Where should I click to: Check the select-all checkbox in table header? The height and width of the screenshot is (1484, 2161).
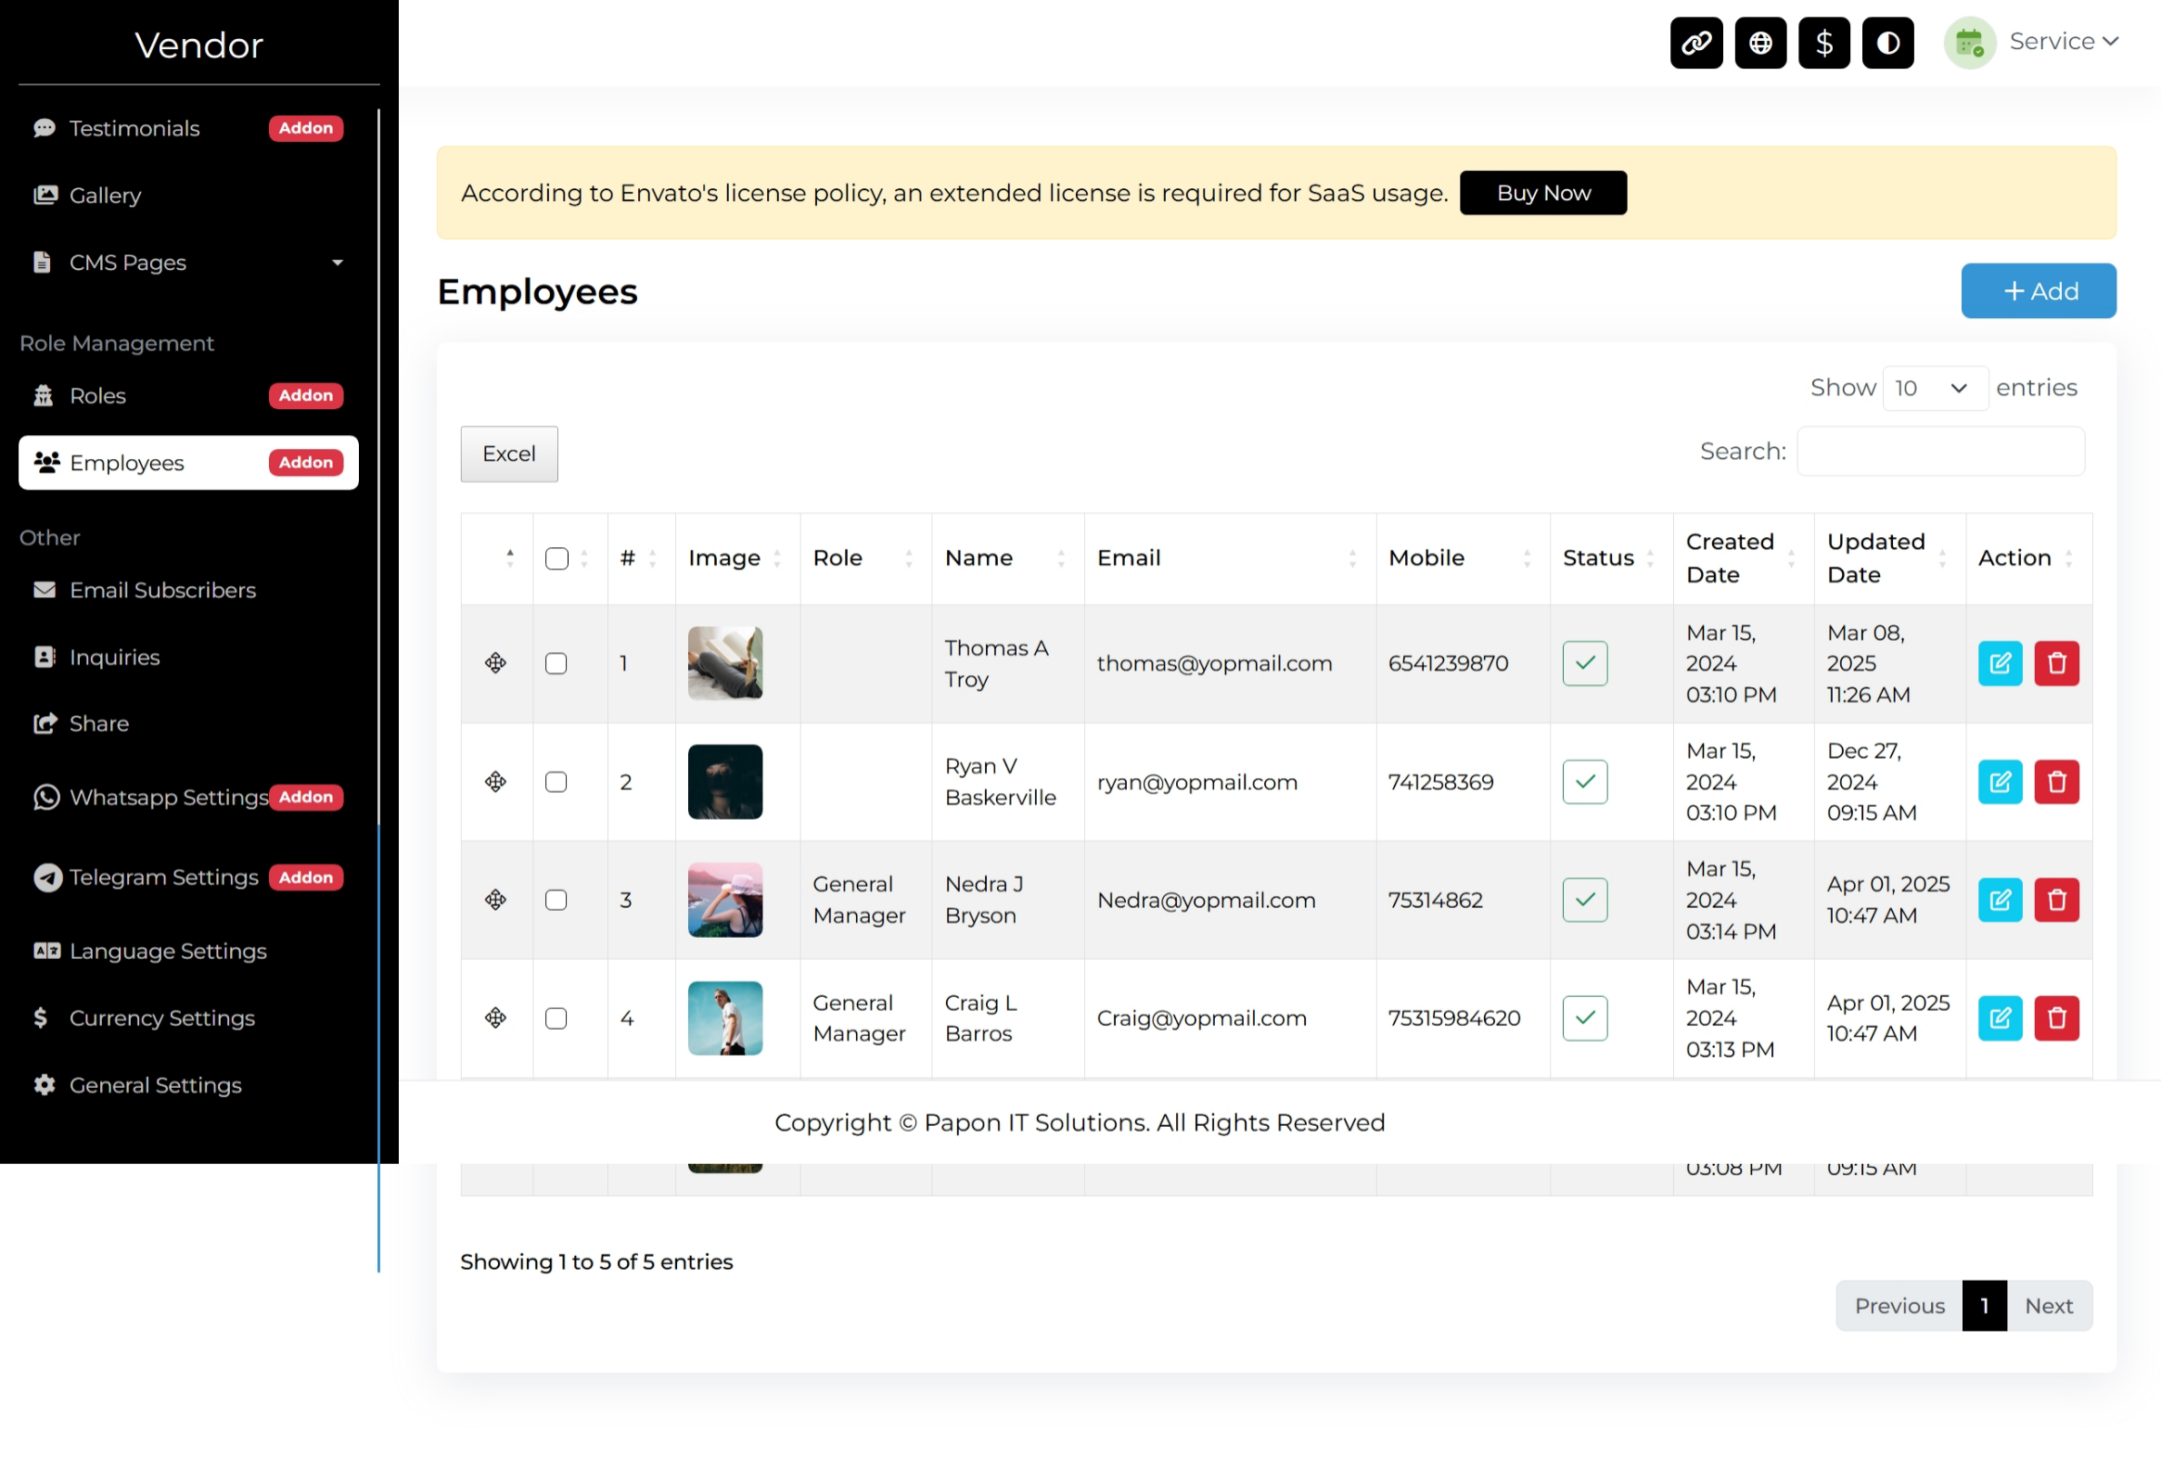pyautogui.click(x=556, y=558)
